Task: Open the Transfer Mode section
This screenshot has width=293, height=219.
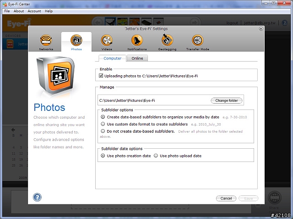Action: [x=197, y=42]
